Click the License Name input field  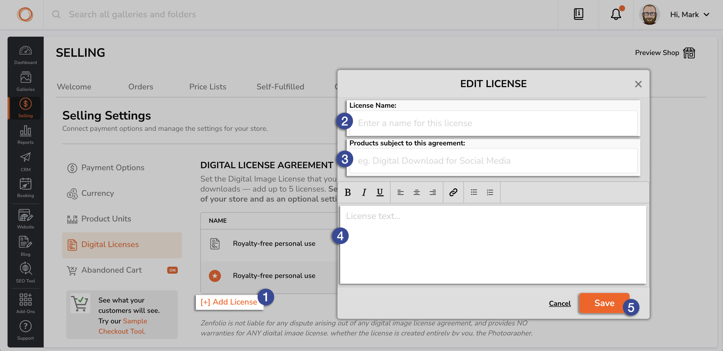[x=493, y=122]
